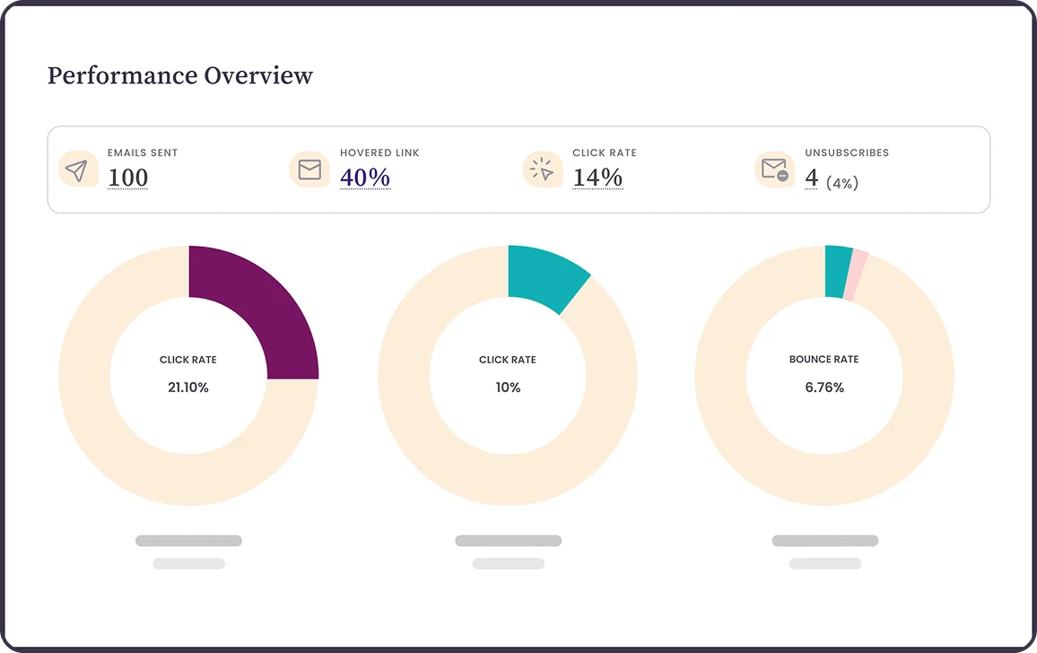Click placeholder bar under bounce rate chart
This screenshot has height=653, width=1037.
824,541
